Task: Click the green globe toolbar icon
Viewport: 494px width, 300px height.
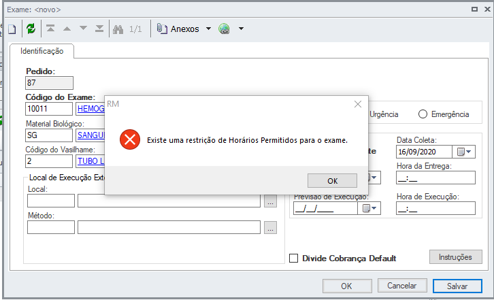Action: [224, 29]
